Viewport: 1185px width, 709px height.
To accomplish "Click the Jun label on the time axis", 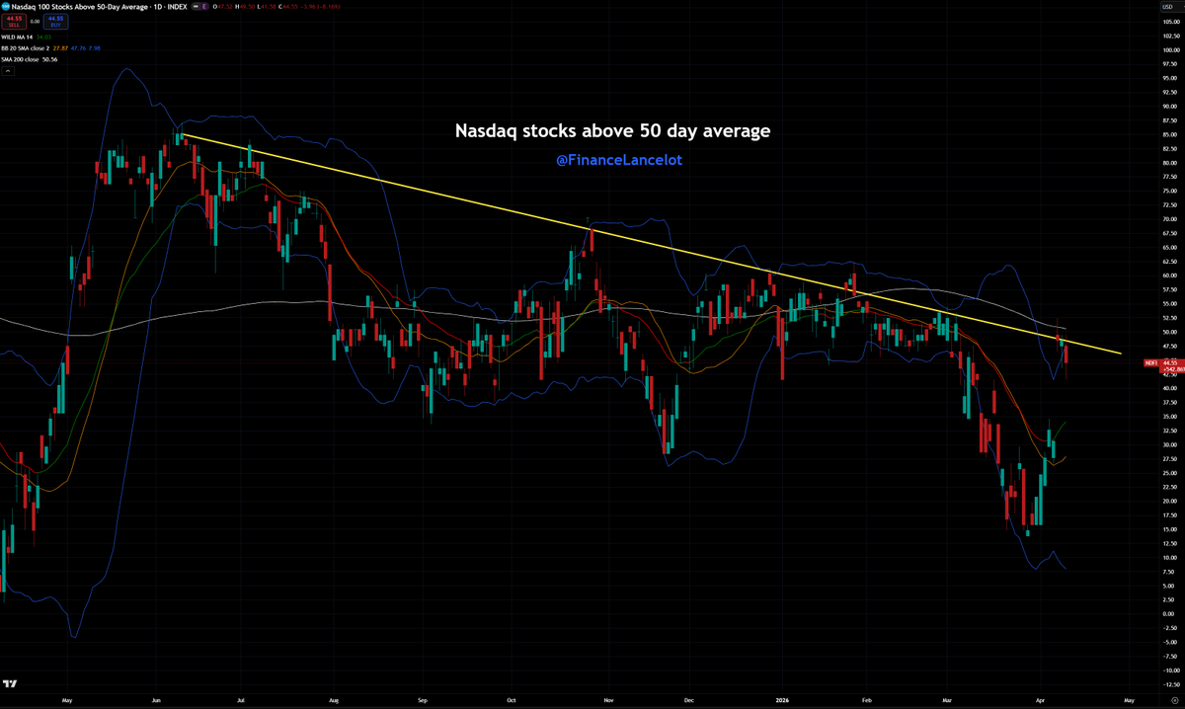I will tap(156, 700).
